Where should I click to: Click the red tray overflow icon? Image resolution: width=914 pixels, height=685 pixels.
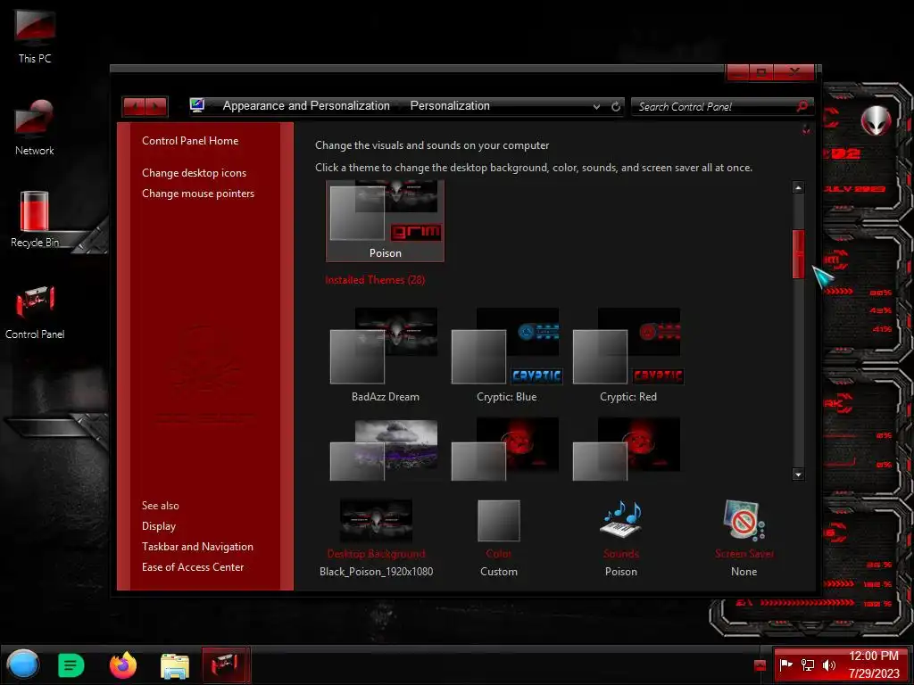click(760, 664)
